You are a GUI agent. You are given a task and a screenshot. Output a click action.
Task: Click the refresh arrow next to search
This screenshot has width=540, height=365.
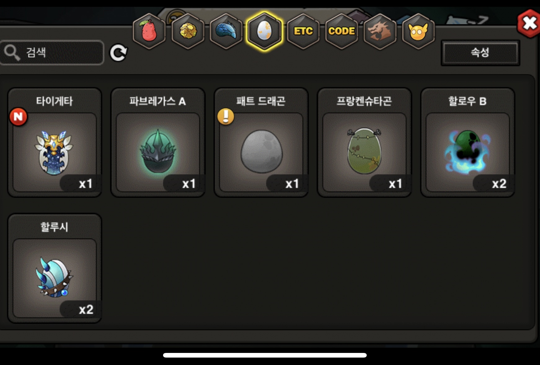pyautogui.click(x=118, y=53)
